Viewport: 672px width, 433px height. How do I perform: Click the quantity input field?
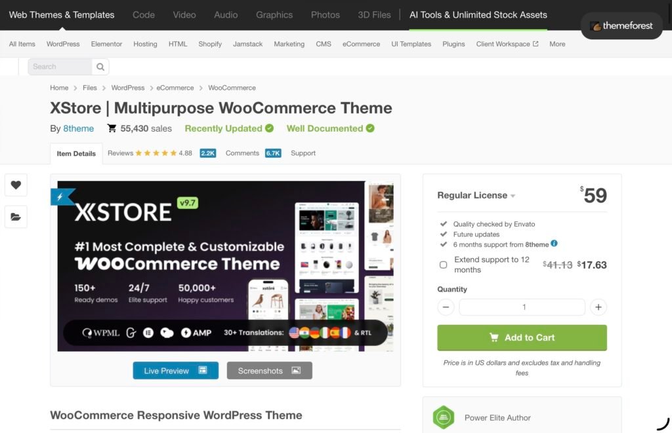(x=522, y=307)
